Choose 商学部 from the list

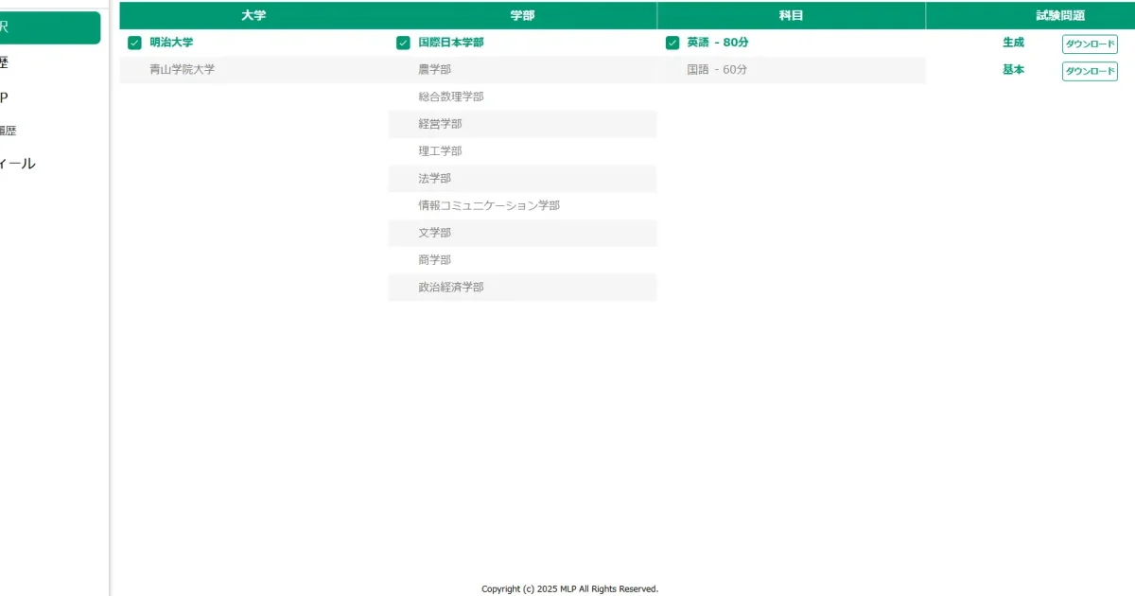tap(433, 259)
